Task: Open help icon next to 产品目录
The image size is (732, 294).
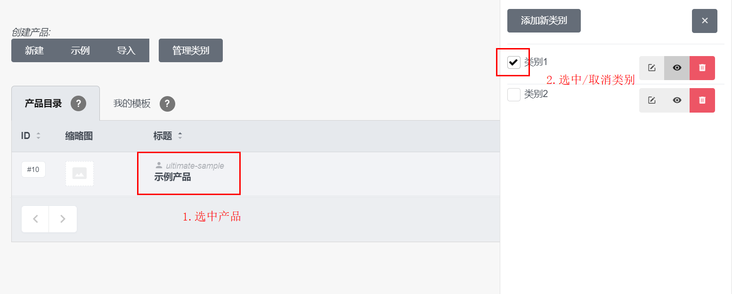Action: [x=78, y=104]
